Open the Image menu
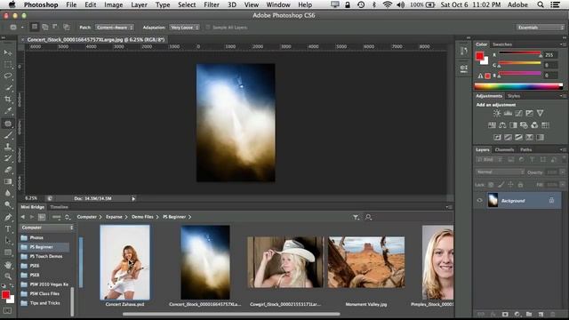 [113, 4]
